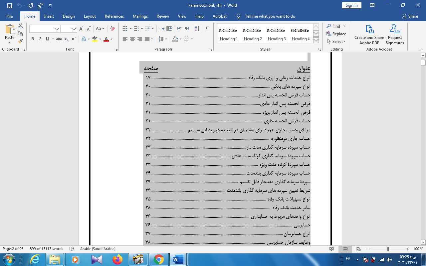Toggle Italic formatting
This screenshot has width=426, height=266.
40,39
